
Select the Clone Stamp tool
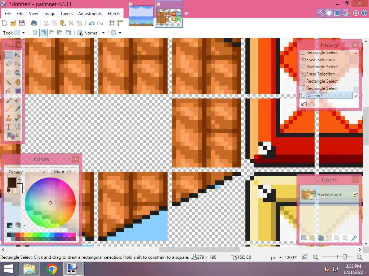(x=9, y=118)
